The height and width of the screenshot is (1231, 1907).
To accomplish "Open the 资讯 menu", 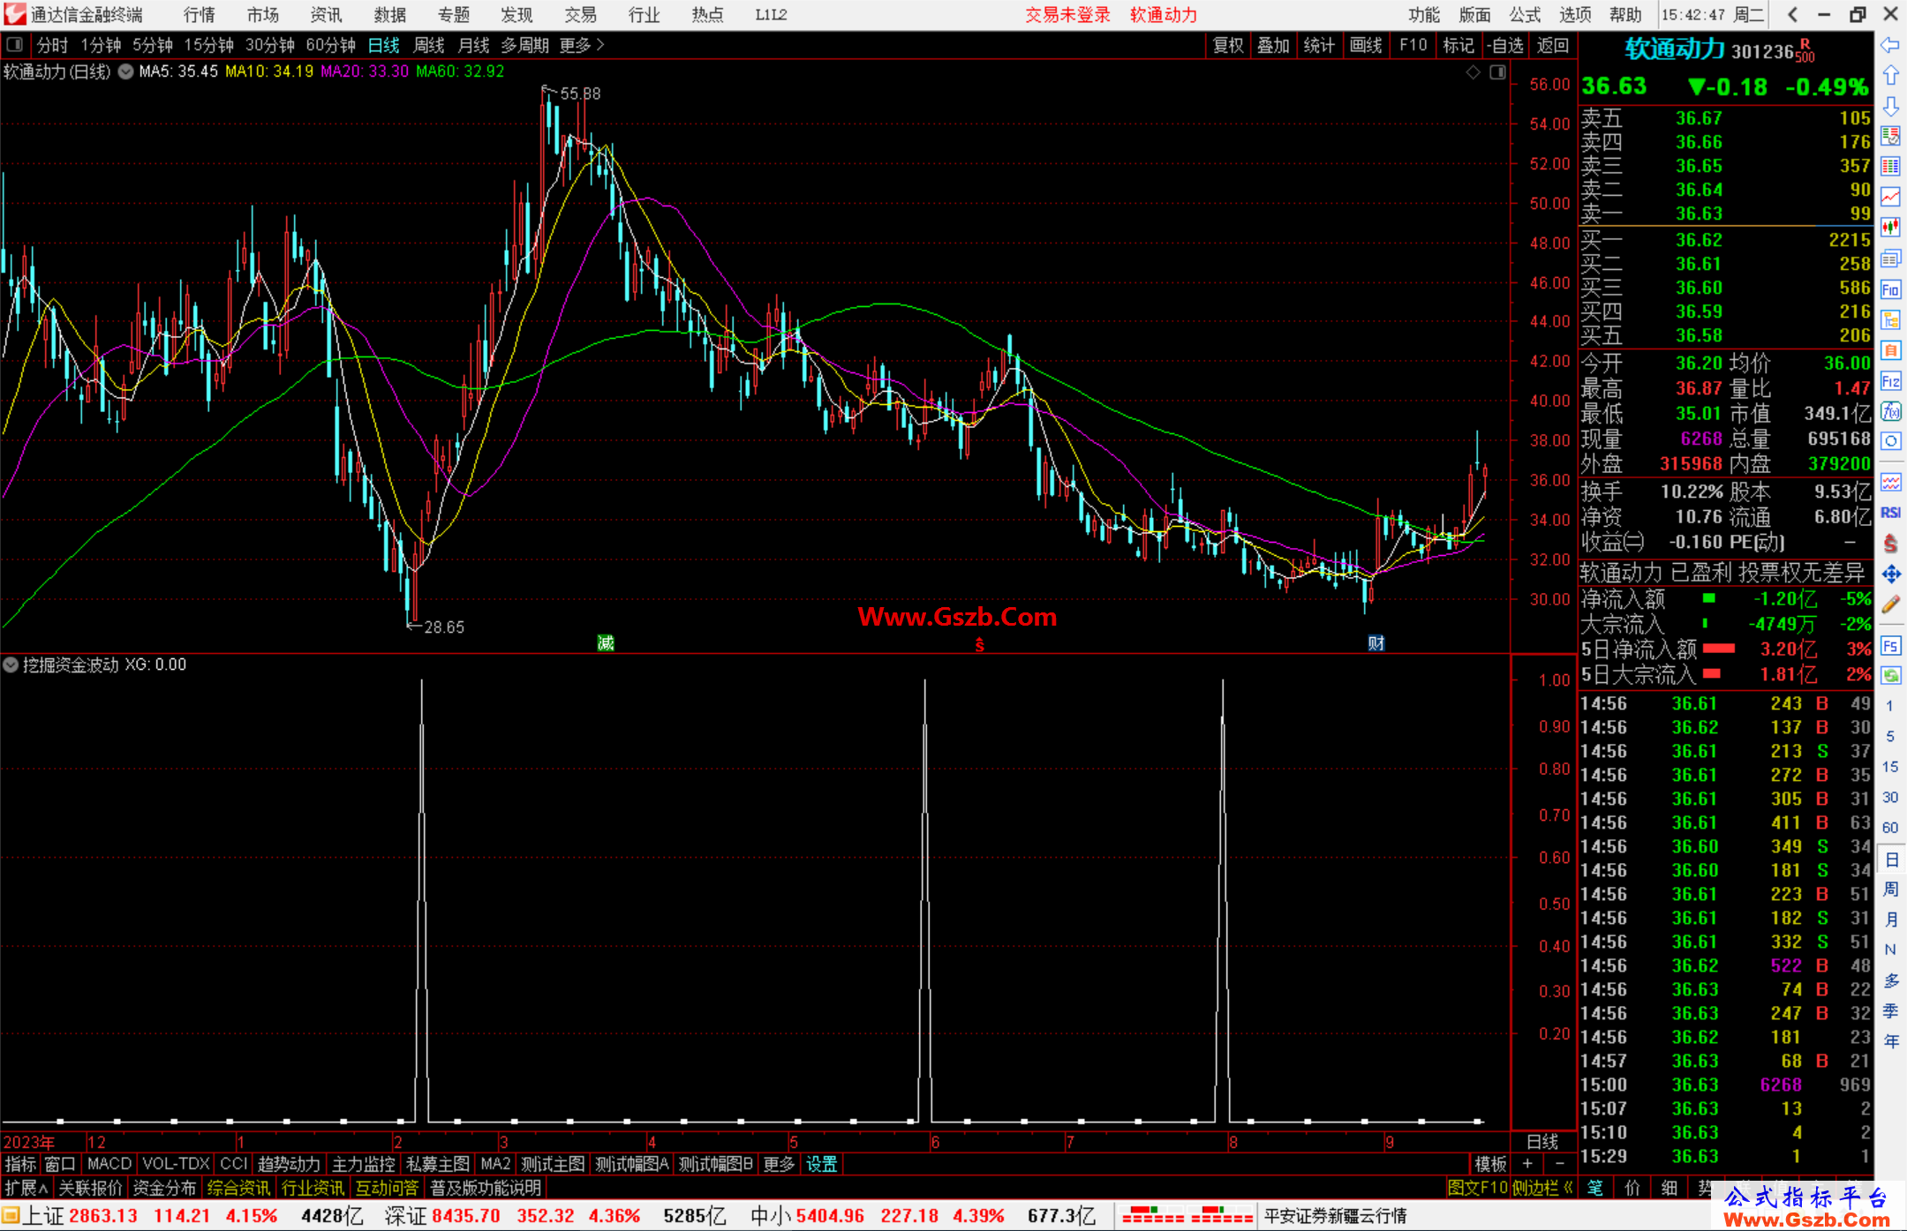I will point(326,14).
